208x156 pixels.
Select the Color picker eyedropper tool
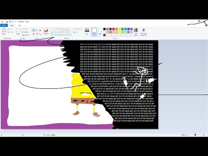coord(37,34)
